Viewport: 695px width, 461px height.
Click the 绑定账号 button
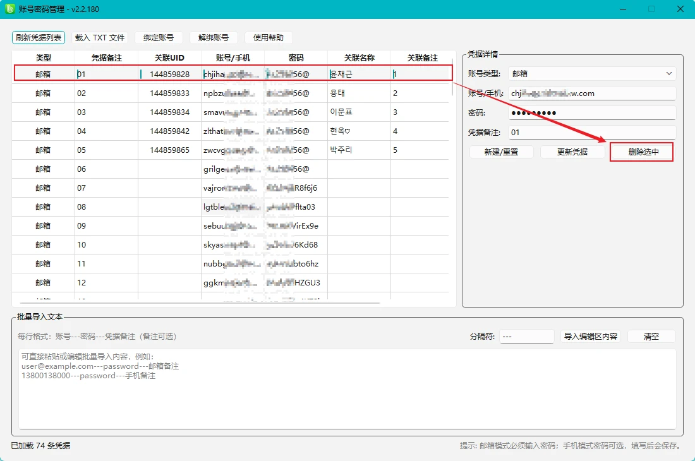(159, 38)
